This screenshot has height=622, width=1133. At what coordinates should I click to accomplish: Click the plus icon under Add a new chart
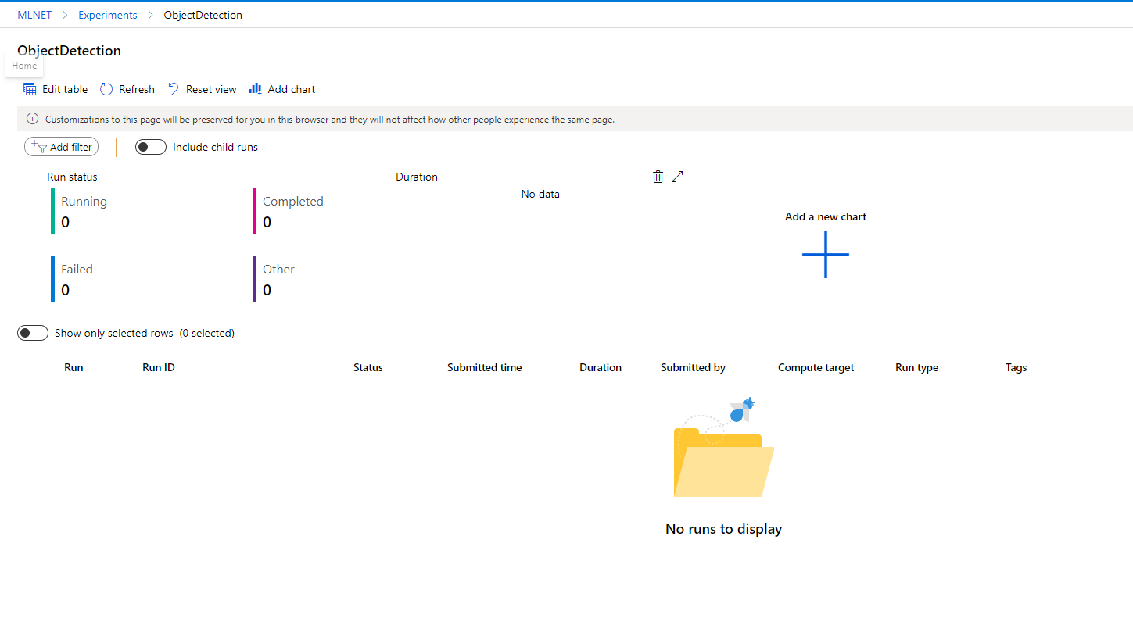pos(826,254)
